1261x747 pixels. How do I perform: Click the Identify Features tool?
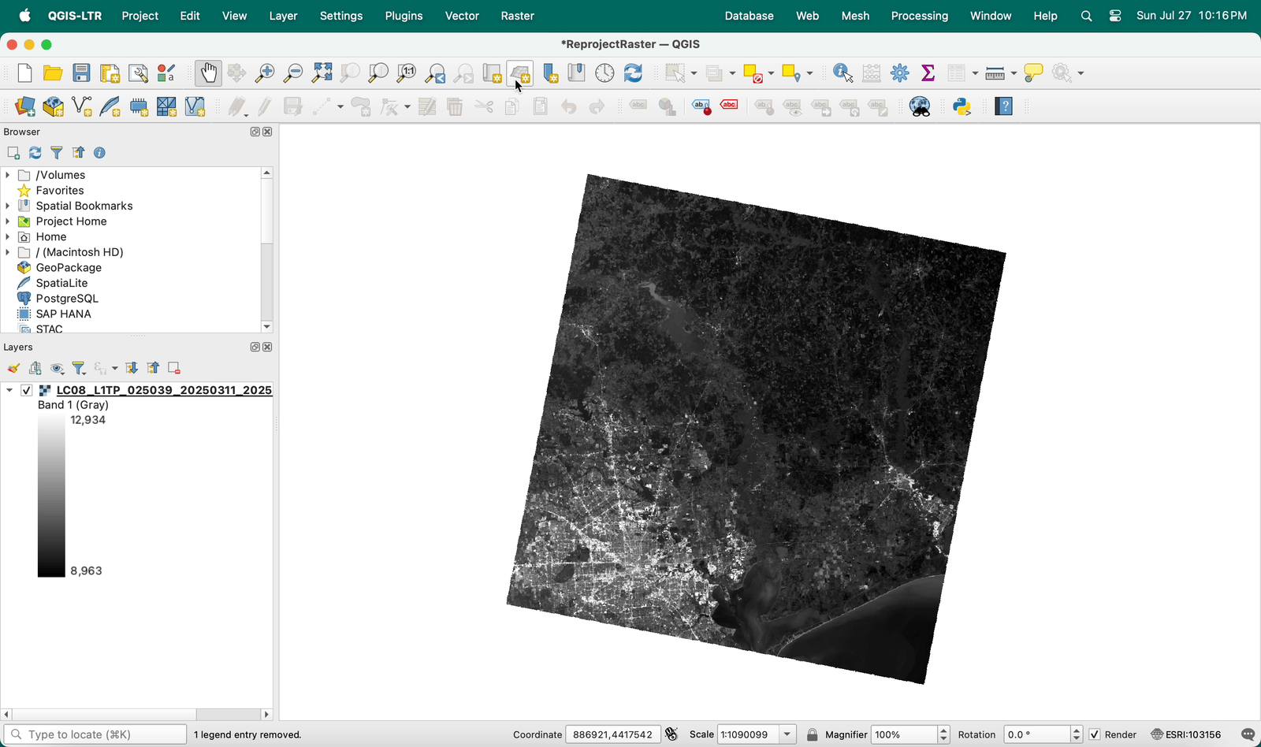(843, 73)
